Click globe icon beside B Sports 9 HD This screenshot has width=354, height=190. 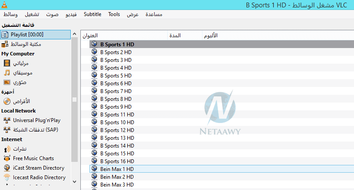pyautogui.click(x=94, y=106)
